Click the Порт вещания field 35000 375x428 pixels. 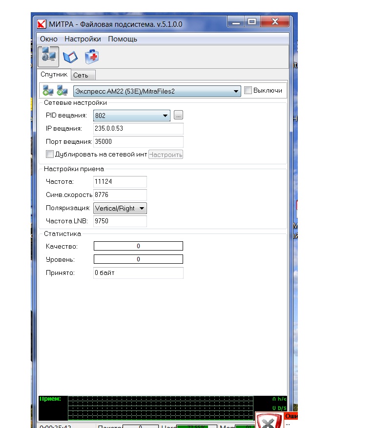(138, 142)
